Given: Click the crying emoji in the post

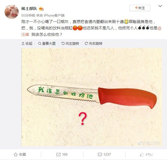Looking at the screenshot, I should click(126, 22).
